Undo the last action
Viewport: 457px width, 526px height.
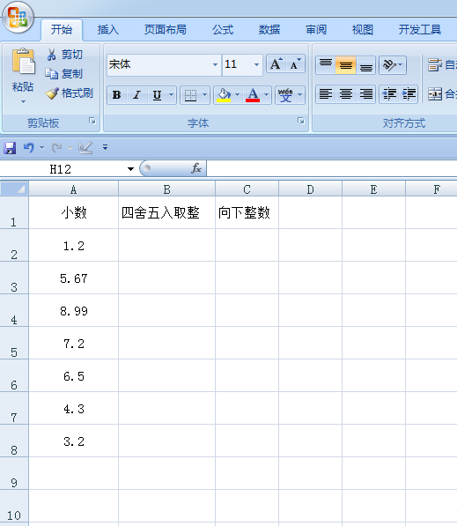pyautogui.click(x=29, y=148)
